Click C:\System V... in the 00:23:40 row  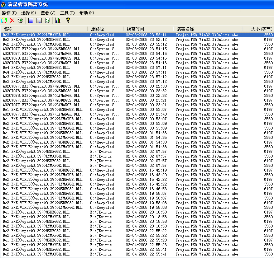[x=105, y=114]
